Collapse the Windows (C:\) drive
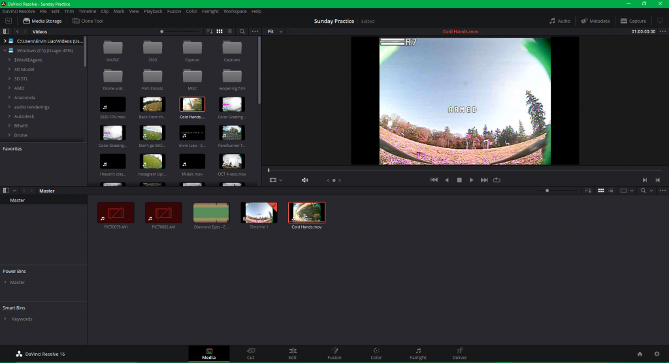669x363 pixels. click(5, 50)
